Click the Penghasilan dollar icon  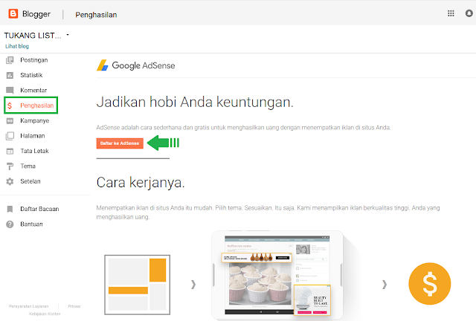(x=10, y=106)
